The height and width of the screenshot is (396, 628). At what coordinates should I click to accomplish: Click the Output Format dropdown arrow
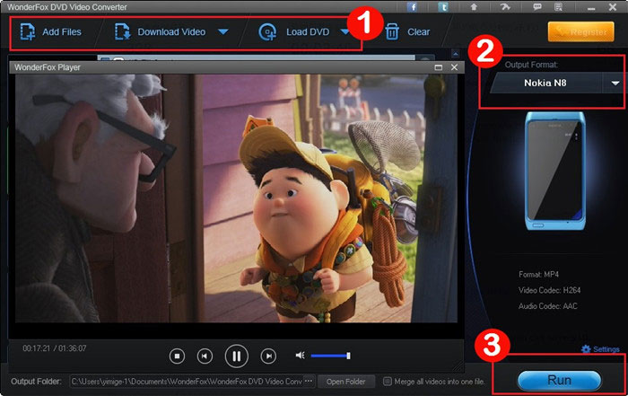[615, 83]
